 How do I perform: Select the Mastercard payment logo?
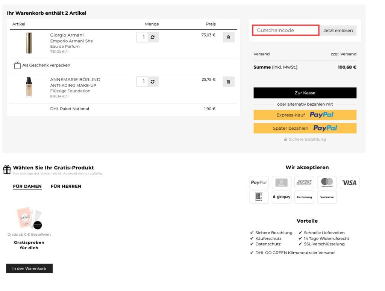tap(327, 182)
